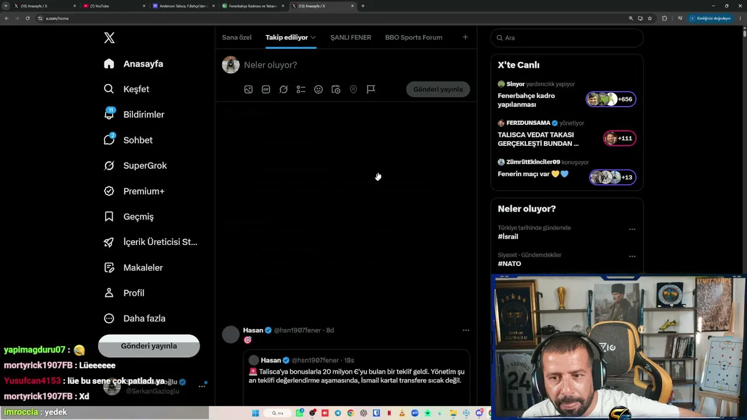The image size is (747, 420).
Task: Open Hasan's profile from post author name
Action: point(253,330)
